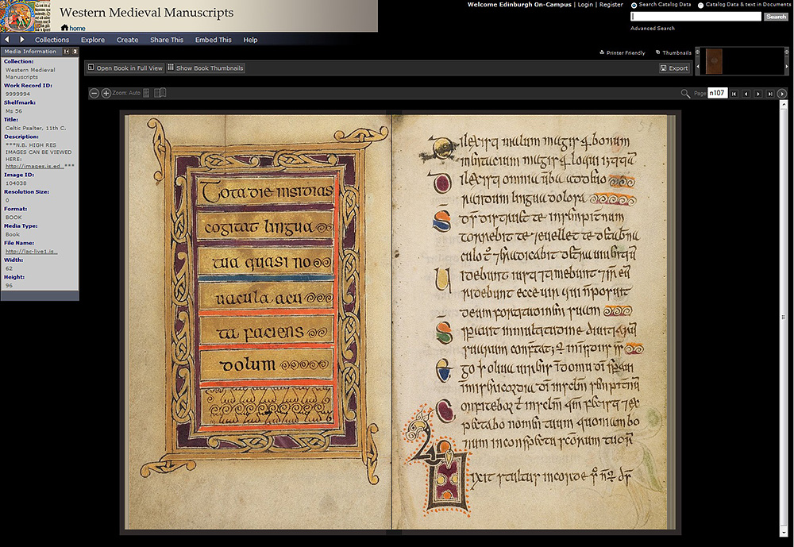
Task: Jump to the last page of book
Action: click(769, 94)
